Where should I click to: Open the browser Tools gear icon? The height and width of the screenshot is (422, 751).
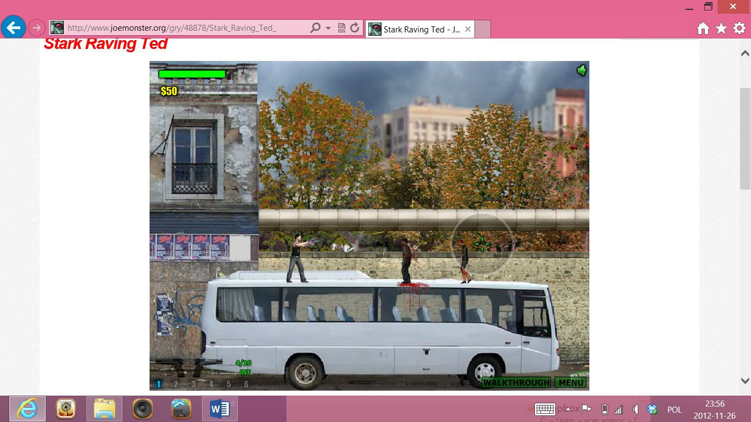click(739, 29)
